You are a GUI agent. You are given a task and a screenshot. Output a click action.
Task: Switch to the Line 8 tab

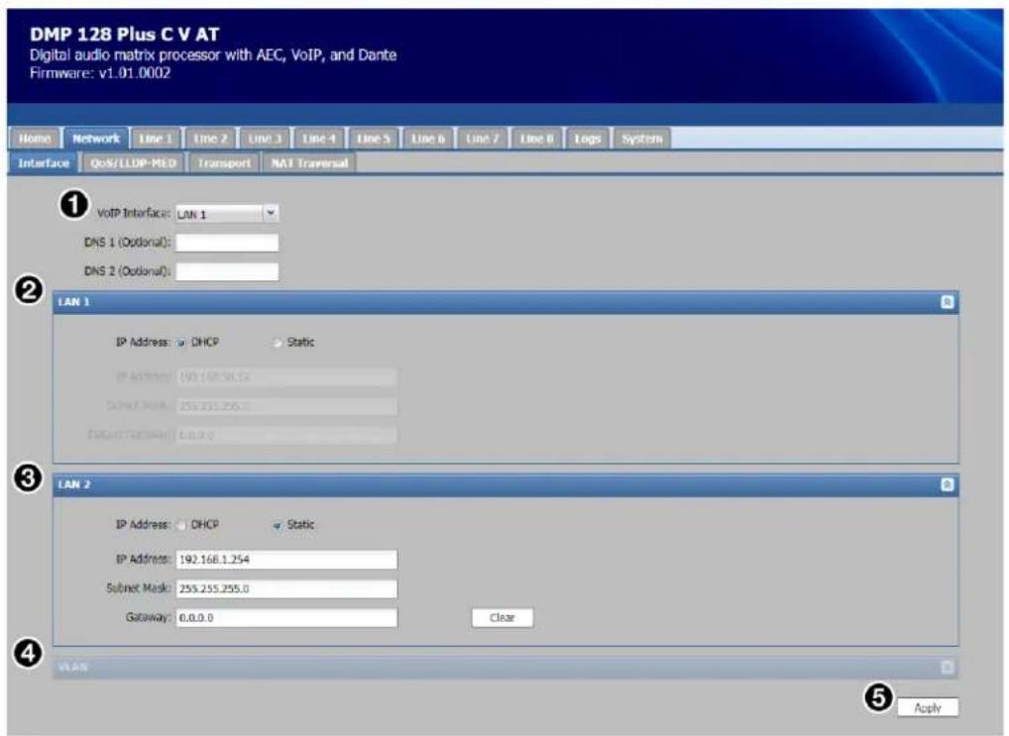(x=536, y=139)
